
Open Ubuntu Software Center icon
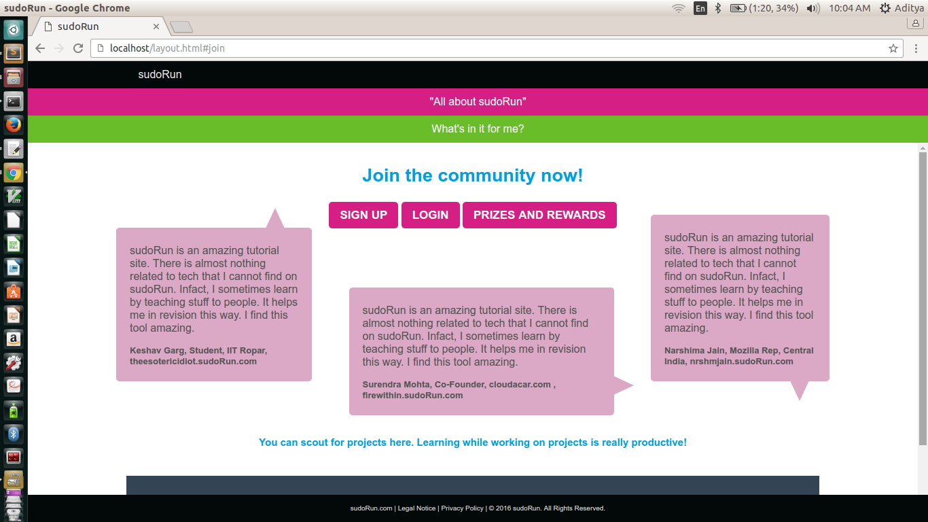[x=14, y=292]
